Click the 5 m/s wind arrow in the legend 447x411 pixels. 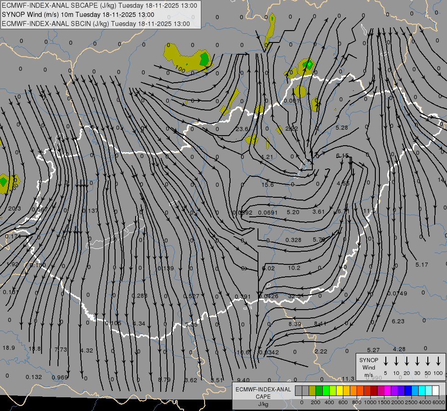(386, 361)
